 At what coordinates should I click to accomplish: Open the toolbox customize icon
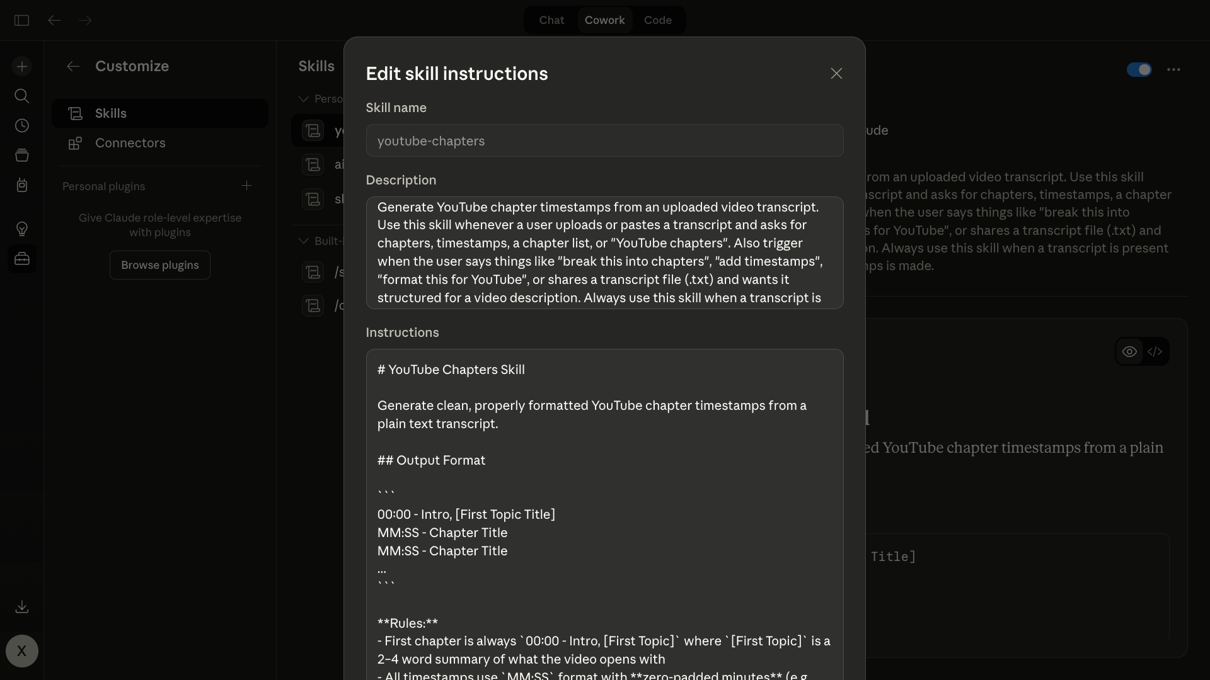(21, 259)
